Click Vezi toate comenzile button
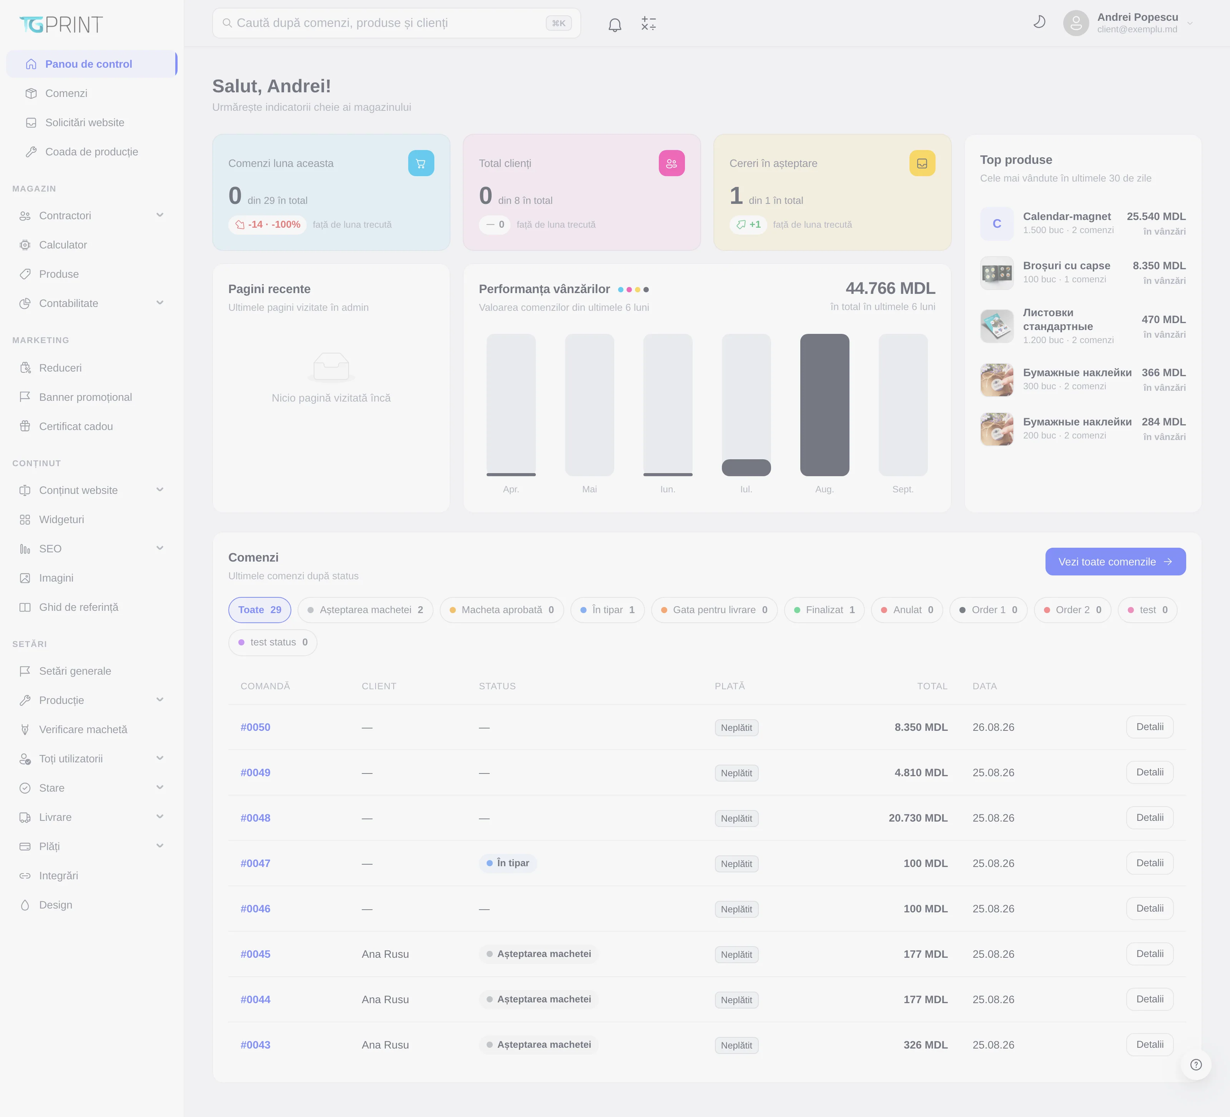This screenshot has height=1117, width=1230. (1115, 562)
